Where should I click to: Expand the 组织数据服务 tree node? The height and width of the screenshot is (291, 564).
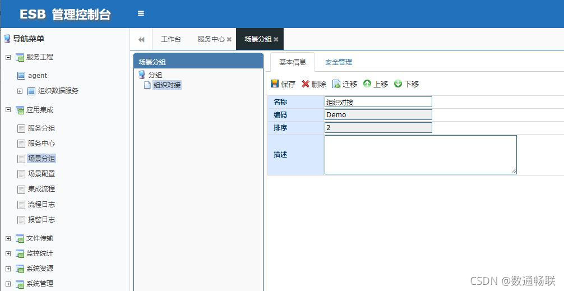(20, 91)
